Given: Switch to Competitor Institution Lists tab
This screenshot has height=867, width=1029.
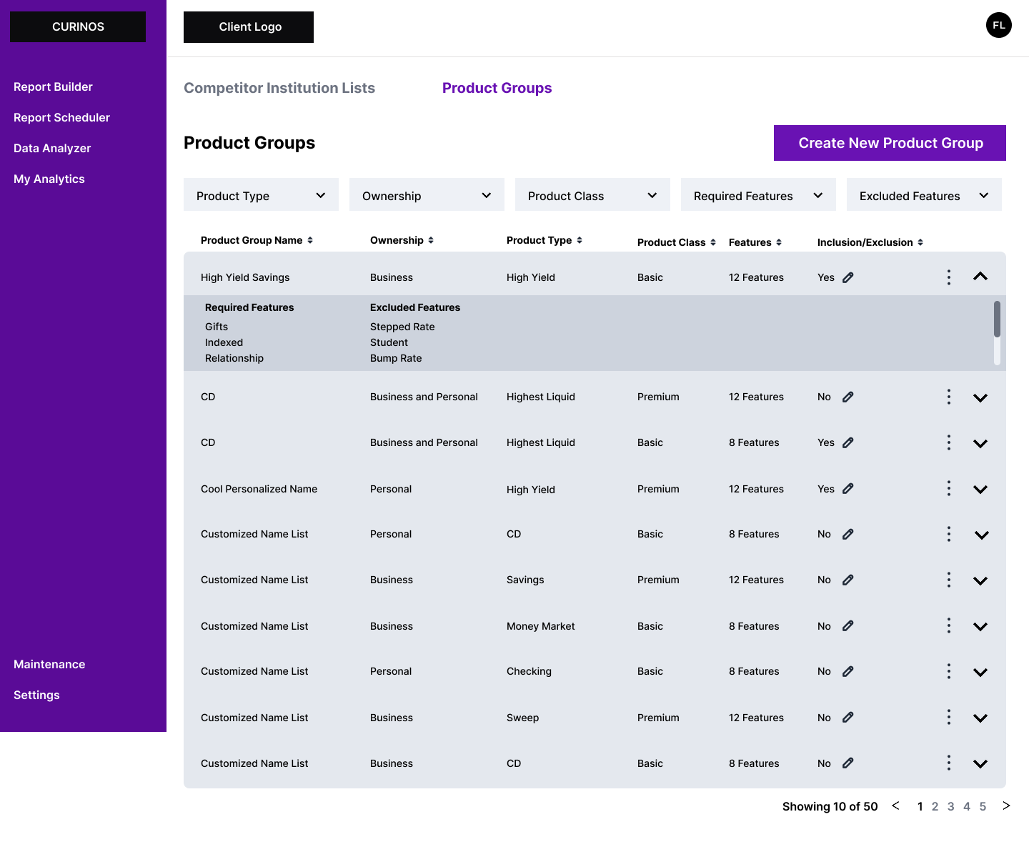Looking at the screenshot, I should click(x=279, y=88).
